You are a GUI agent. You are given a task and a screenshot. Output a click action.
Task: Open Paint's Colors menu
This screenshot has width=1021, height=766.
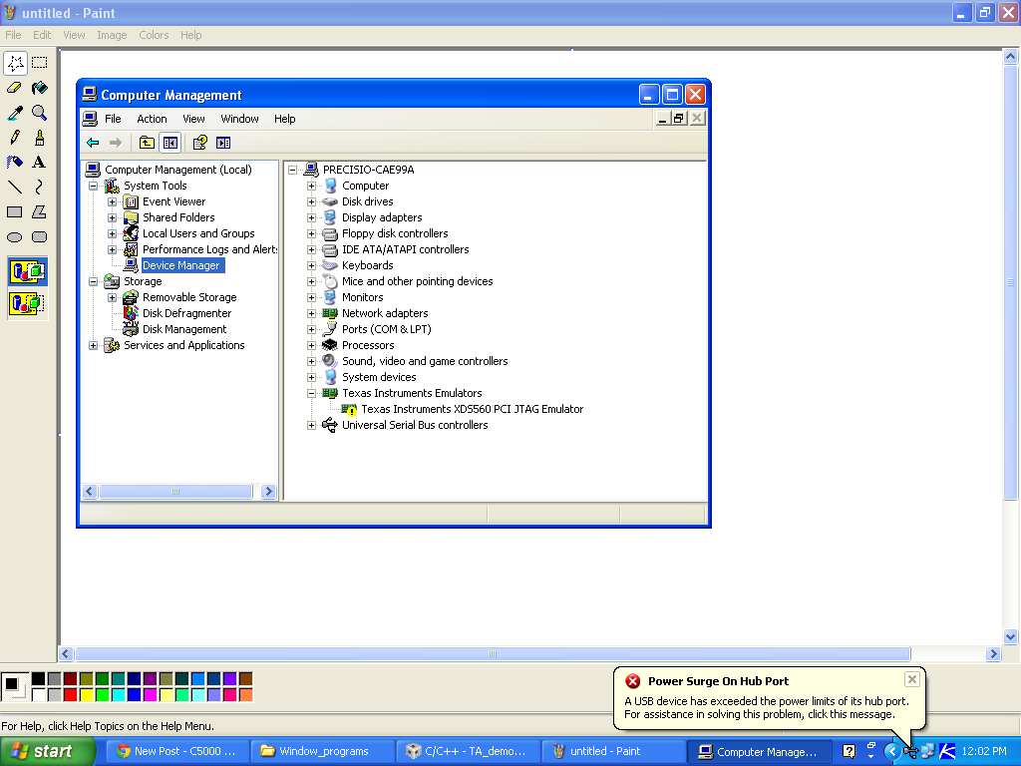point(154,35)
